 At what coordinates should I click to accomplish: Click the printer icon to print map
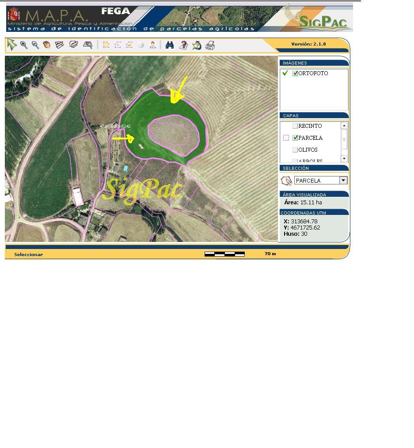click(210, 45)
